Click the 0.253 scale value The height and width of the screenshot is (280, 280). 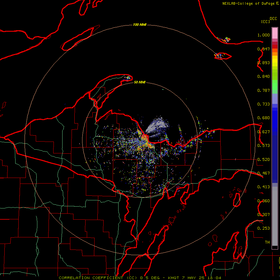264,228
